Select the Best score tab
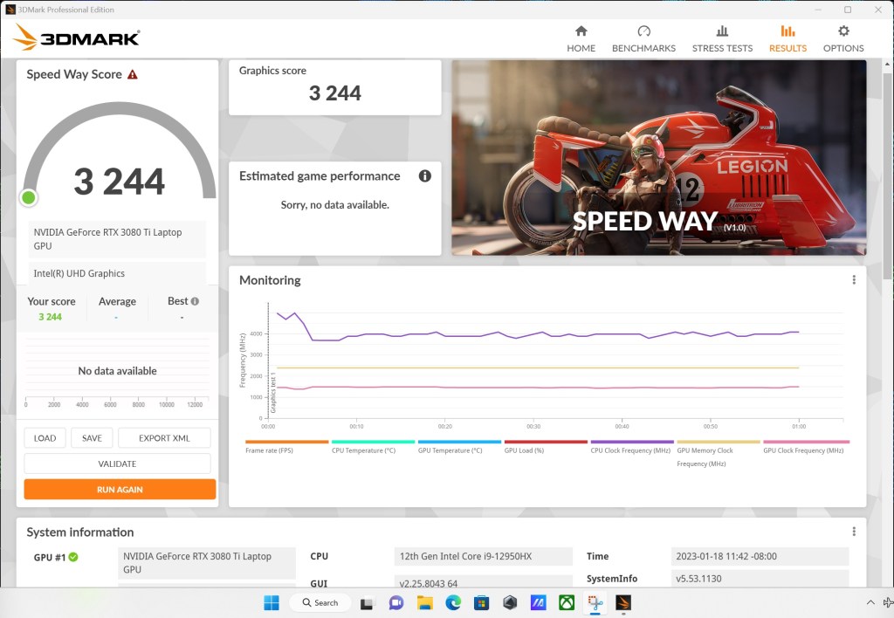The height and width of the screenshot is (618, 894). click(180, 300)
